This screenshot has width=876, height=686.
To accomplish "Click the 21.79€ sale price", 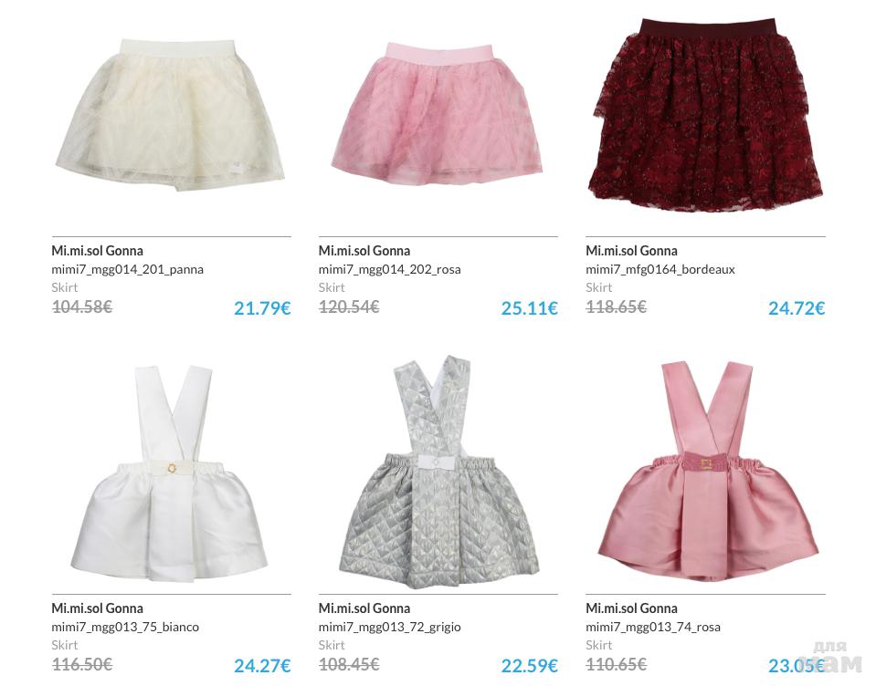I will tap(262, 308).
